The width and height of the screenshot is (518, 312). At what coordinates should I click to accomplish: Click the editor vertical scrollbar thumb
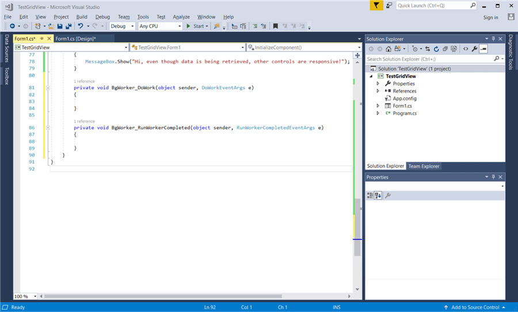click(x=357, y=227)
